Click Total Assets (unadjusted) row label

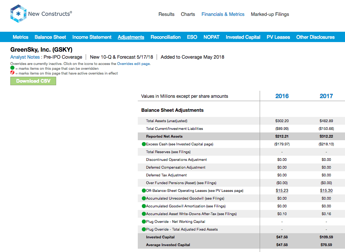pos(167,121)
